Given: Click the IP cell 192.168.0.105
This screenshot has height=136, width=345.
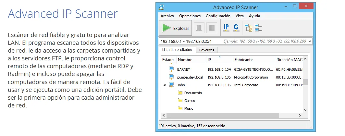Looking at the screenshot, I should [x=219, y=77].
